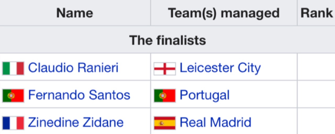
Task: Click the England flag beside Leicester City
Action: [x=165, y=69]
